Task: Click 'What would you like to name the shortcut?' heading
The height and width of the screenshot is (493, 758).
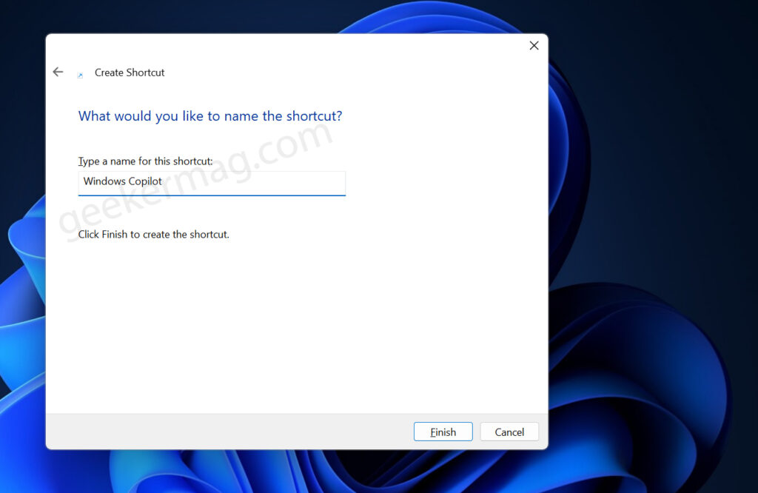Action: (x=210, y=116)
